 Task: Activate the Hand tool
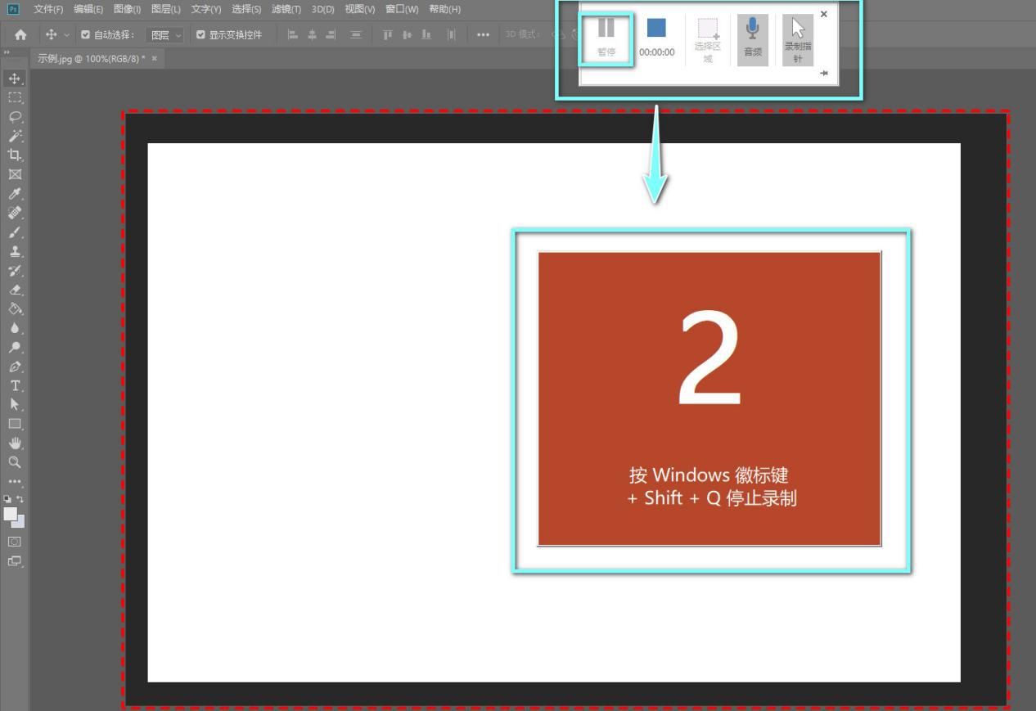pyautogui.click(x=15, y=443)
